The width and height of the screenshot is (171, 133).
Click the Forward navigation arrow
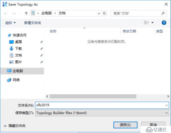coord(14,13)
